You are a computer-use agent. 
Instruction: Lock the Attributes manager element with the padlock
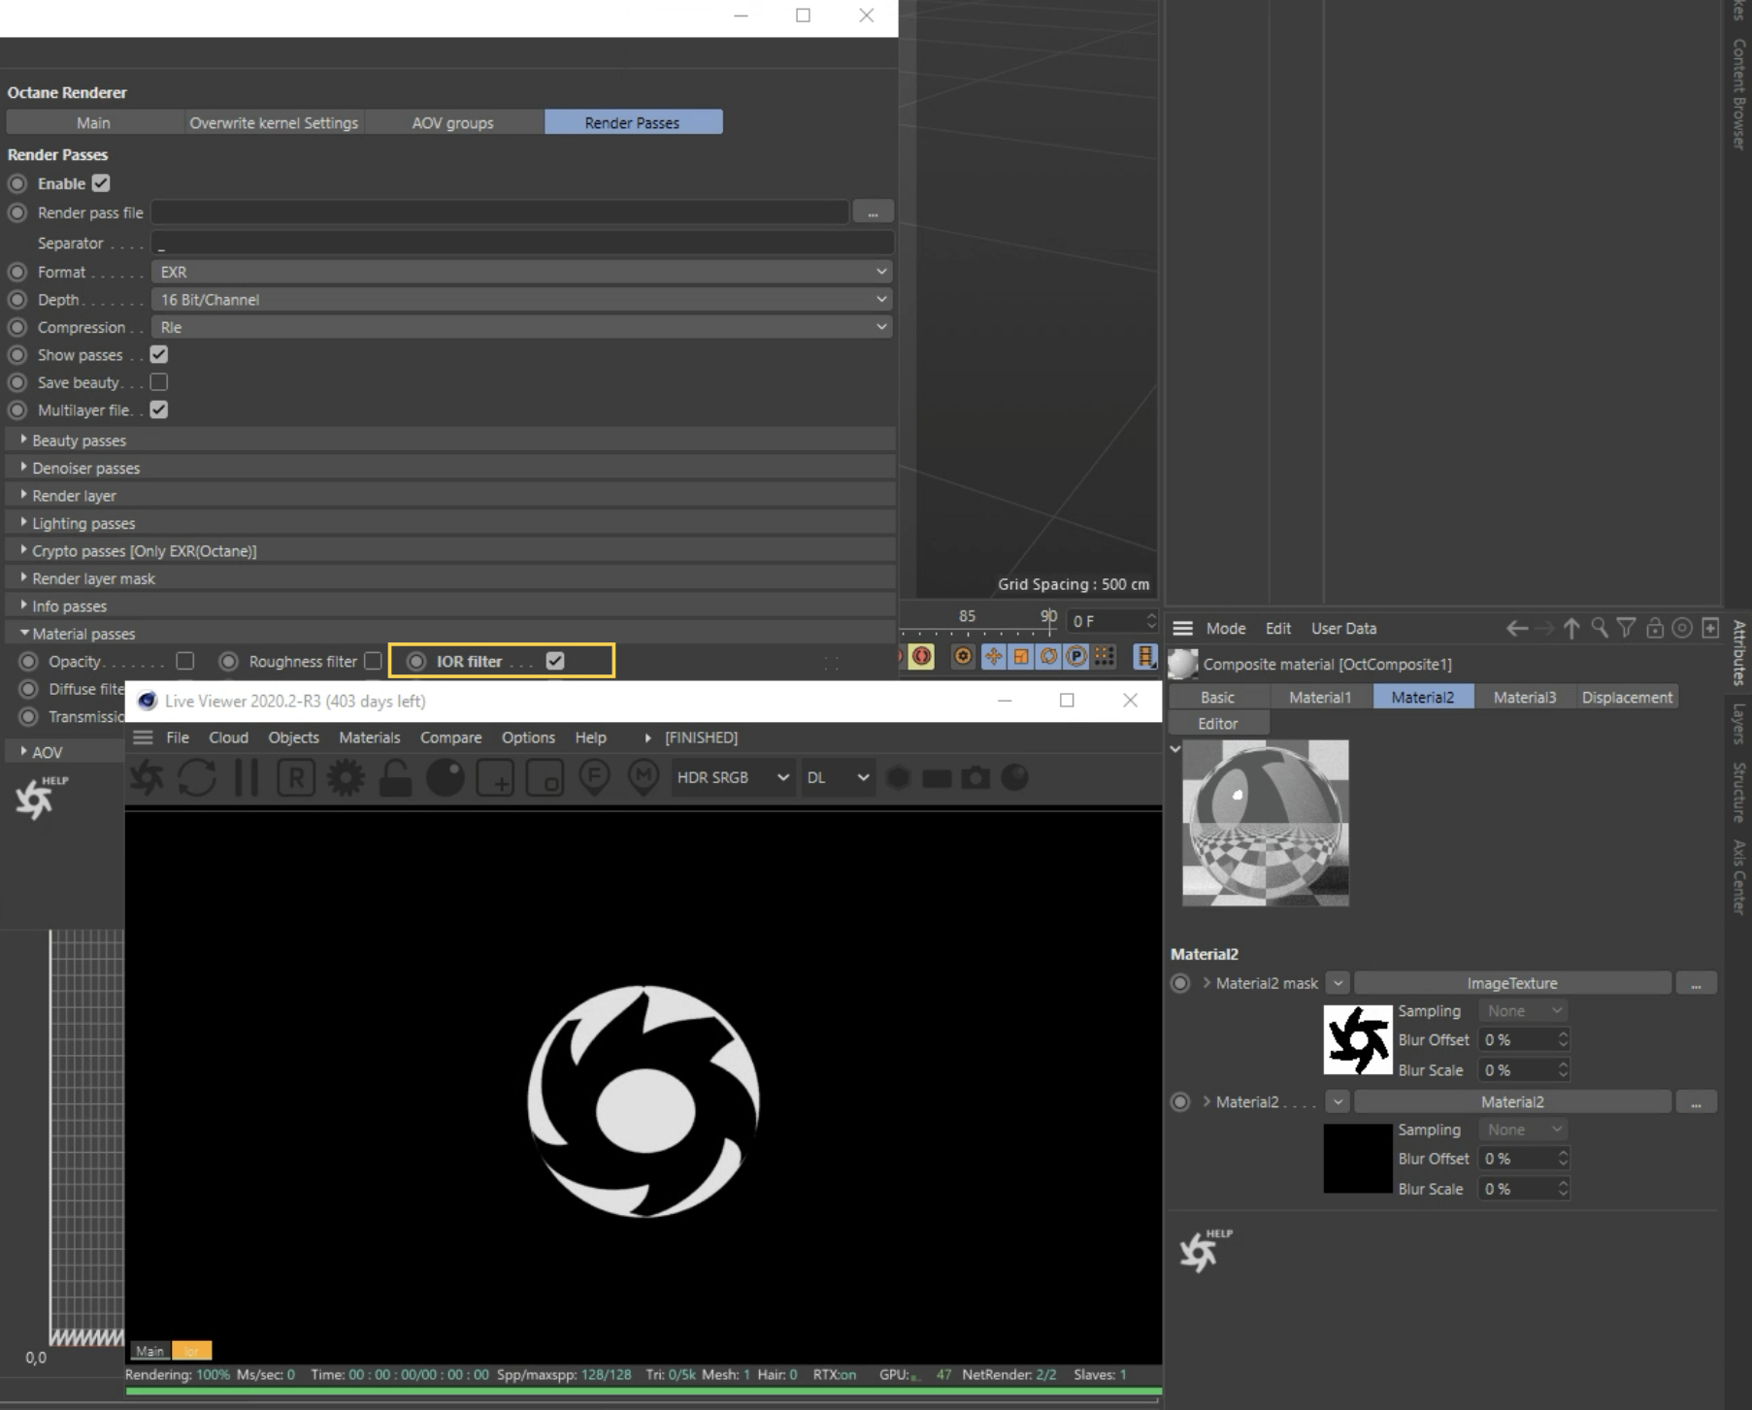pos(1655,628)
